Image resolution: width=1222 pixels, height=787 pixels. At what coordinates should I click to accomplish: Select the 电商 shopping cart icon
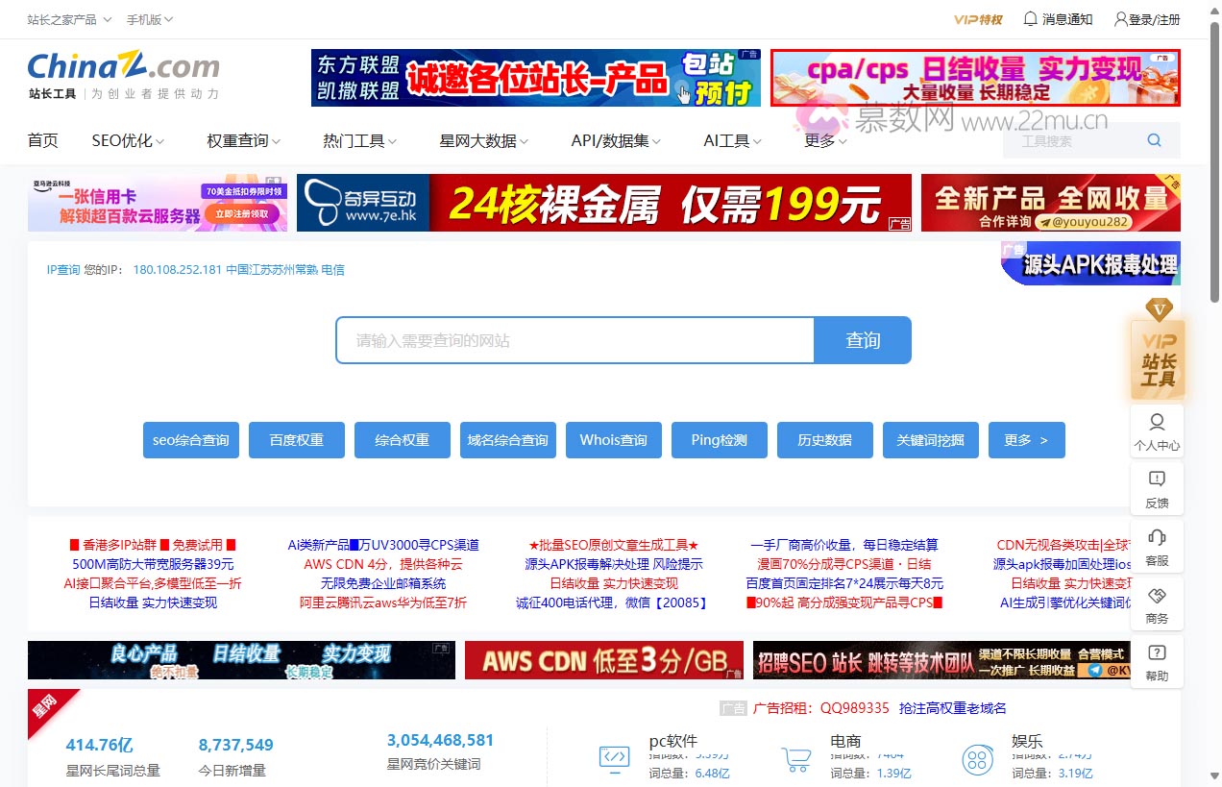pos(795,757)
